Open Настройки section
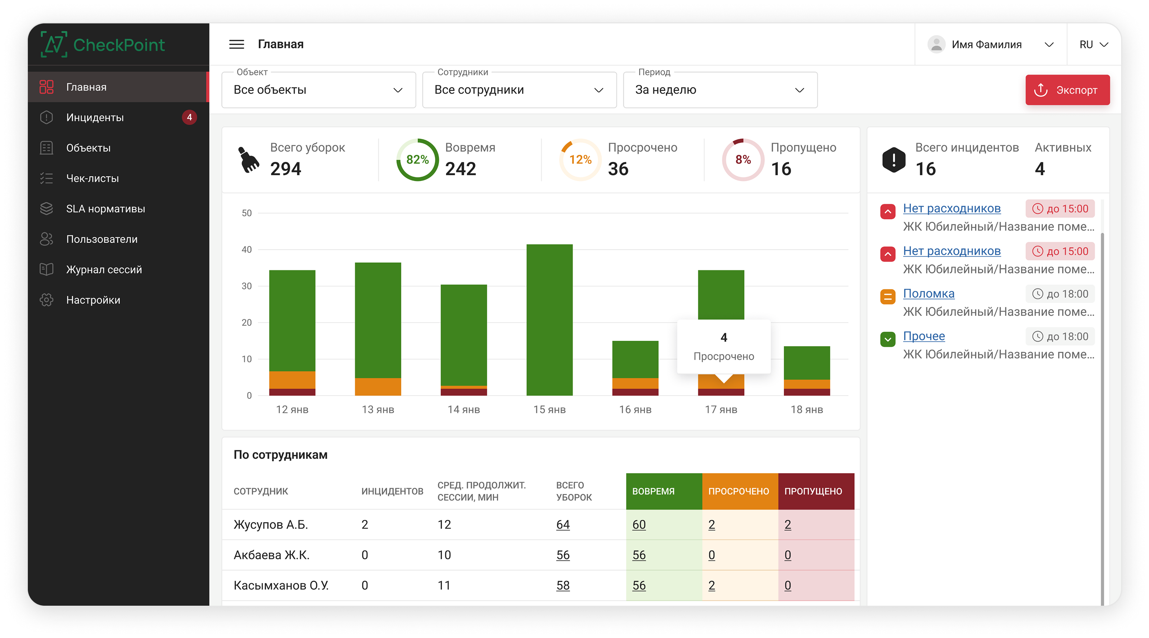 pos(118,300)
